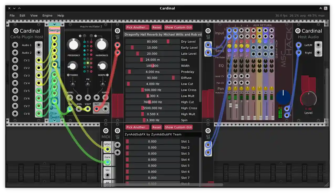The height and width of the screenshot is (193, 335).
Task: Toggle Mute on mixer channel 1
Action: pyautogui.click(x=228, y=93)
